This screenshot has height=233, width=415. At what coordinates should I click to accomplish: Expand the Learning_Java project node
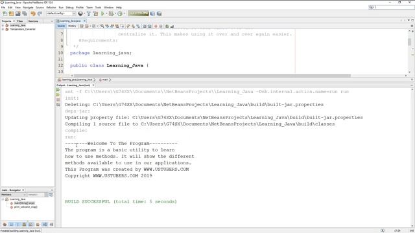pyautogui.click(x=3, y=25)
